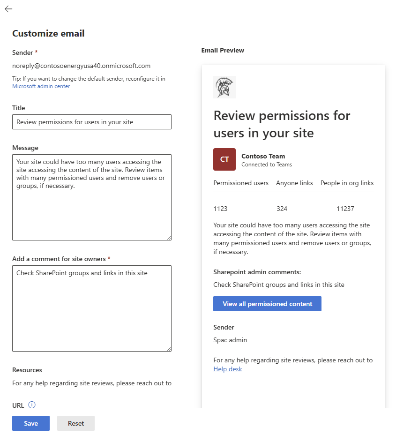Viewport: 396px width, 435px height.
Task: Click inside the Message text area
Action: (x=91, y=197)
